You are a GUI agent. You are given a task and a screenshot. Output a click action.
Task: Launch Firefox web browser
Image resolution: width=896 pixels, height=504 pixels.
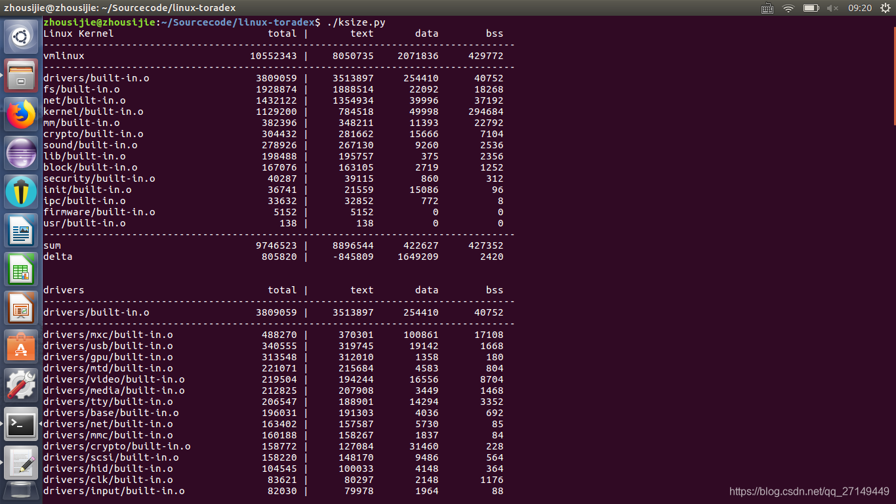click(x=22, y=114)
